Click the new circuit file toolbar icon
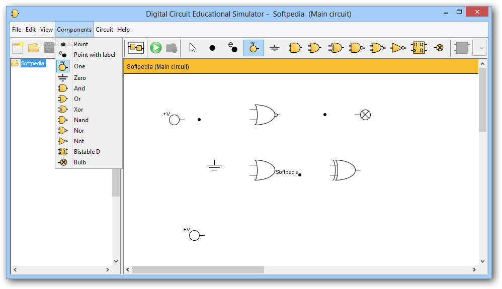 [18, 48]
